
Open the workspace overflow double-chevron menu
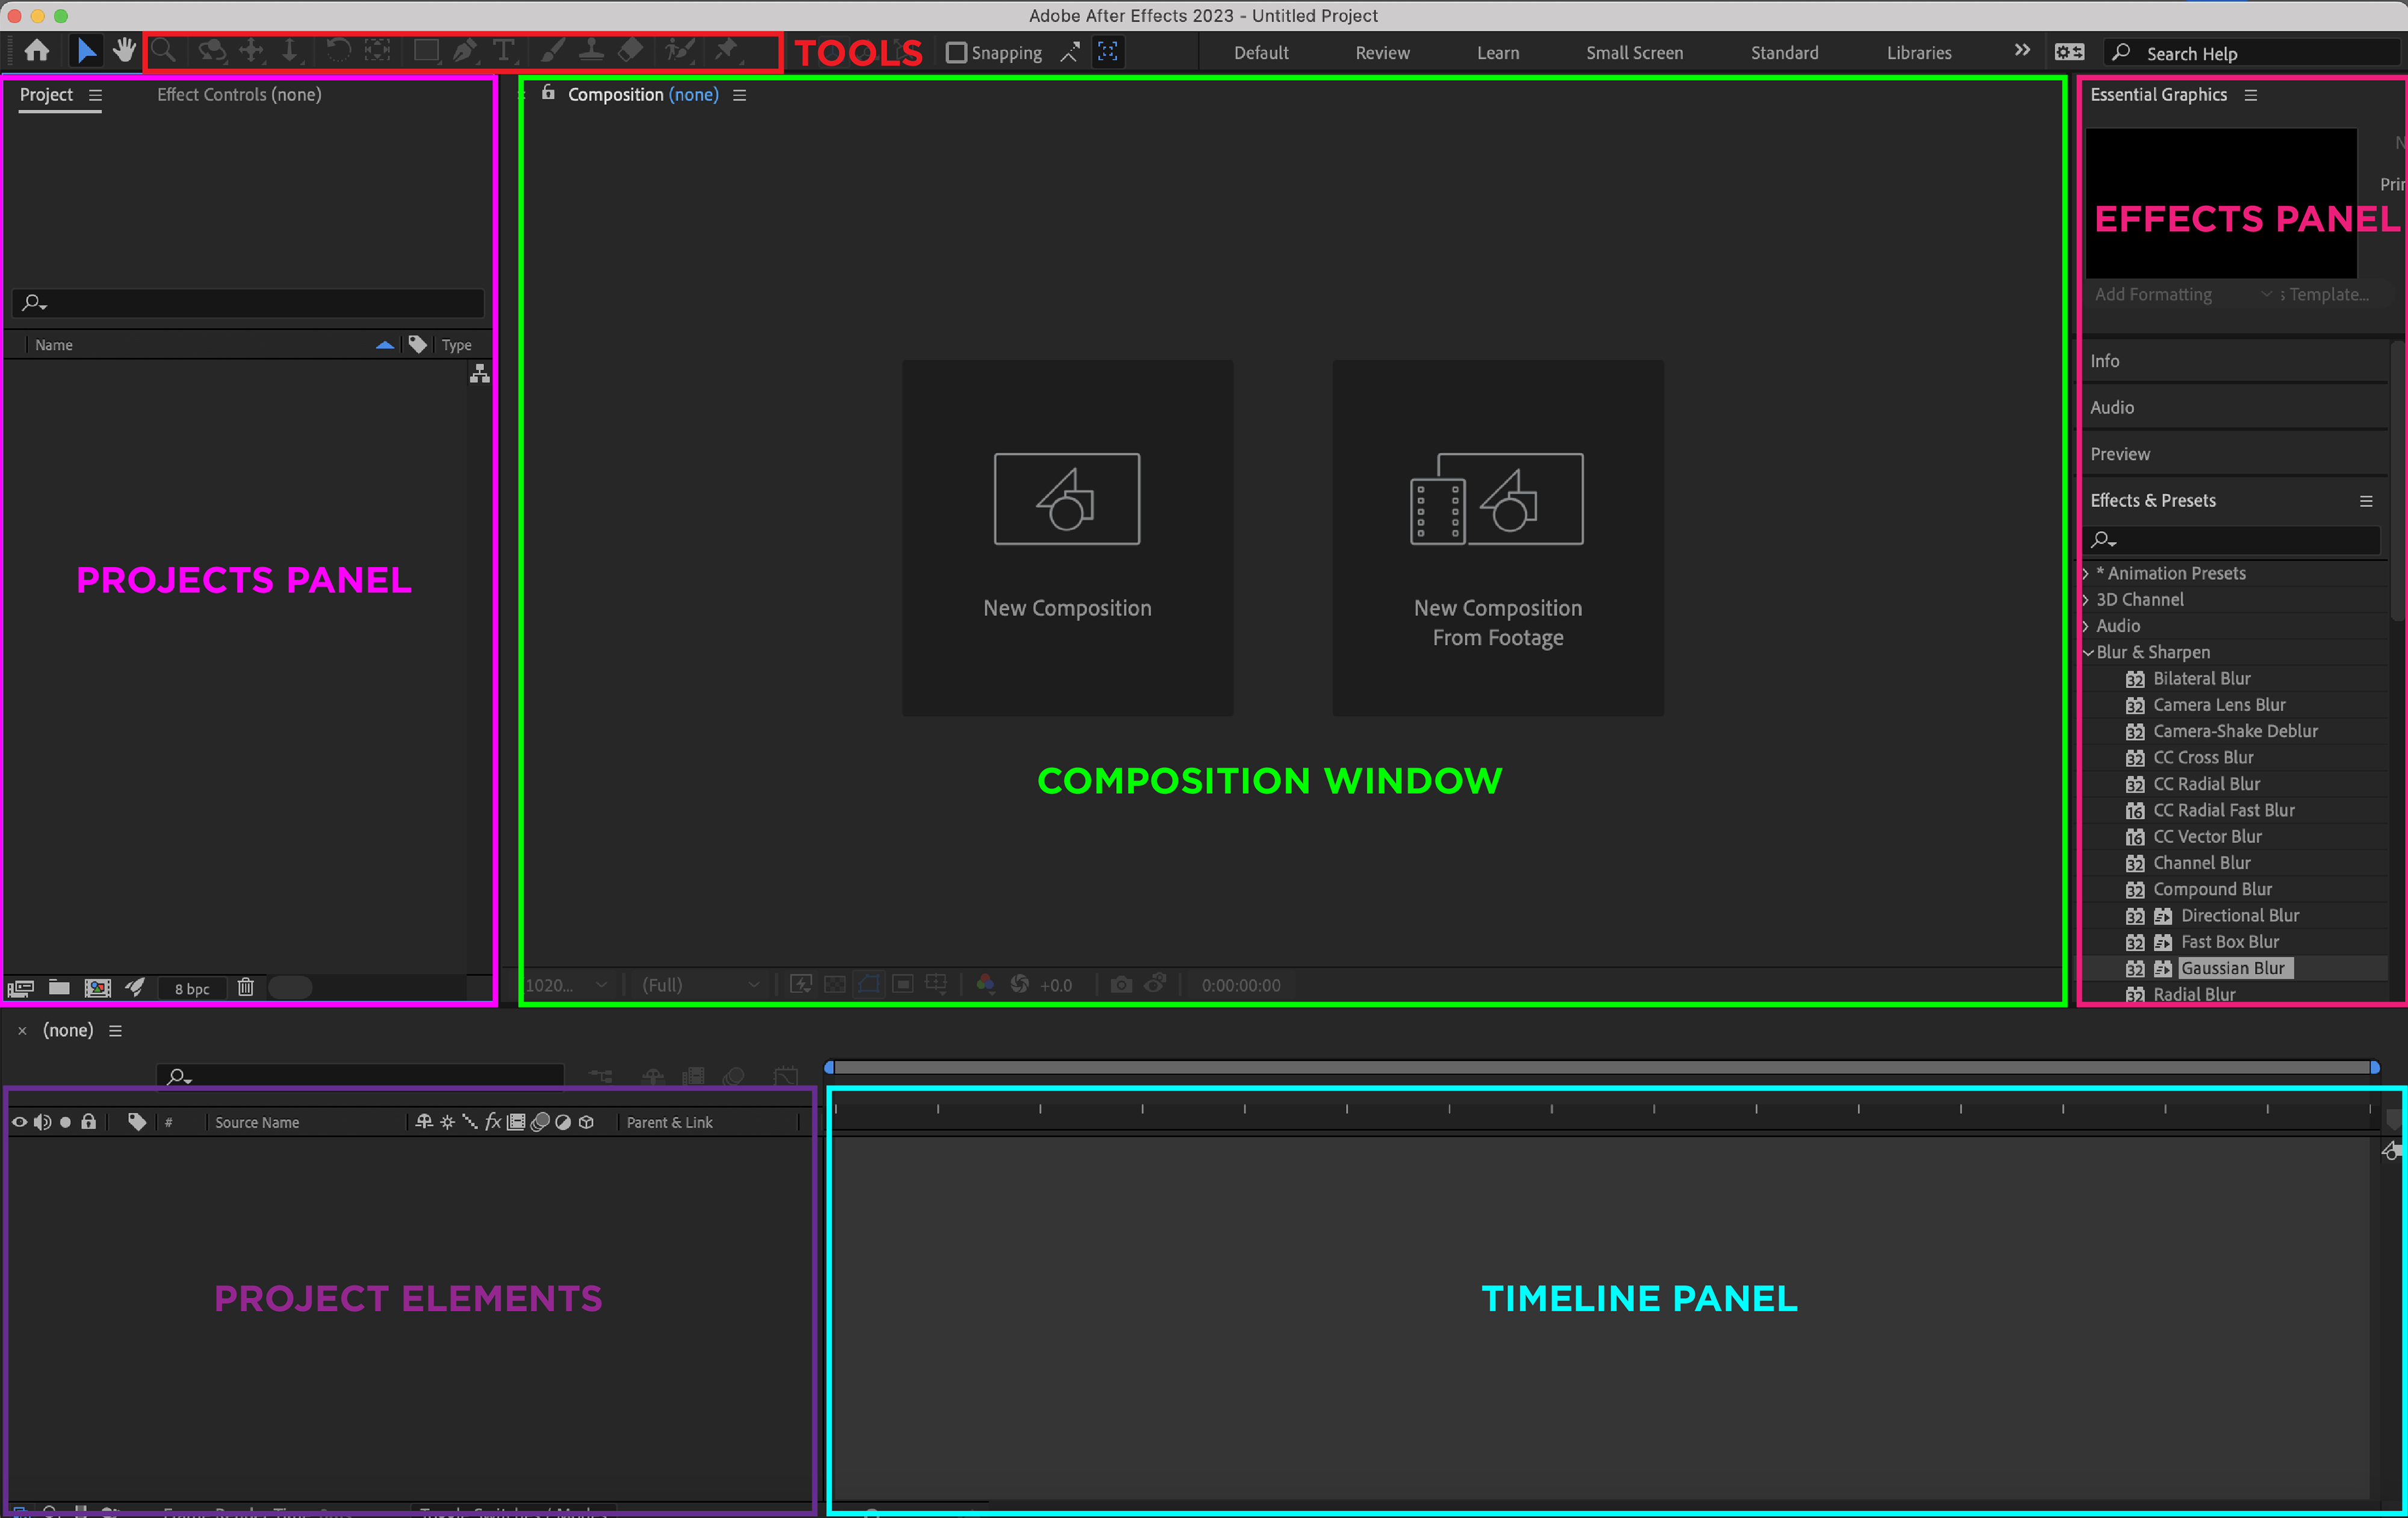[2021, 51]
